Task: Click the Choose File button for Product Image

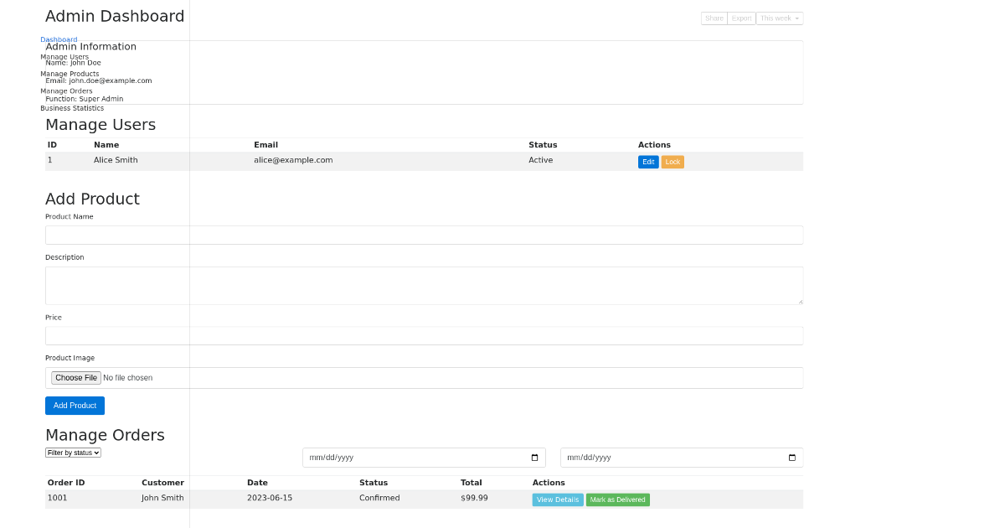Action: click(75, 377)
